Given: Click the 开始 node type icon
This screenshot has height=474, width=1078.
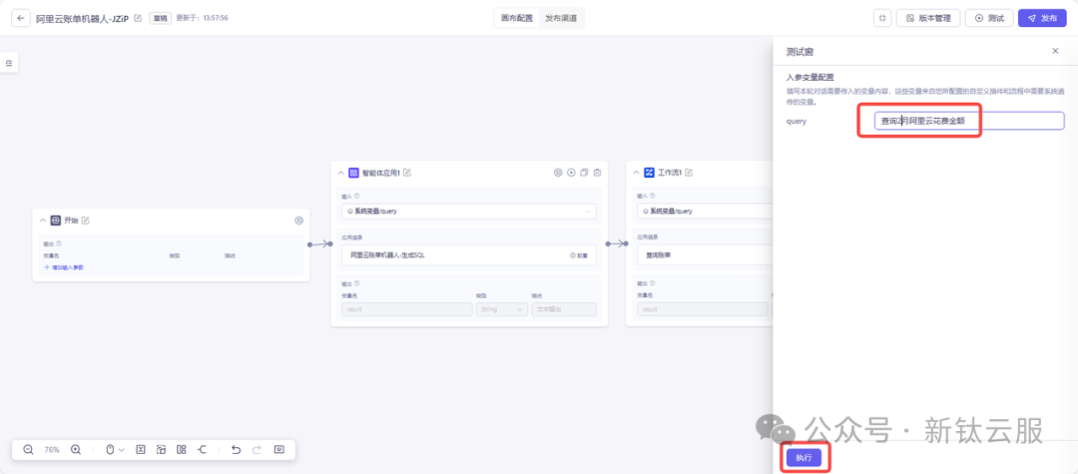Looking at the screenshot, I should 56,220.
